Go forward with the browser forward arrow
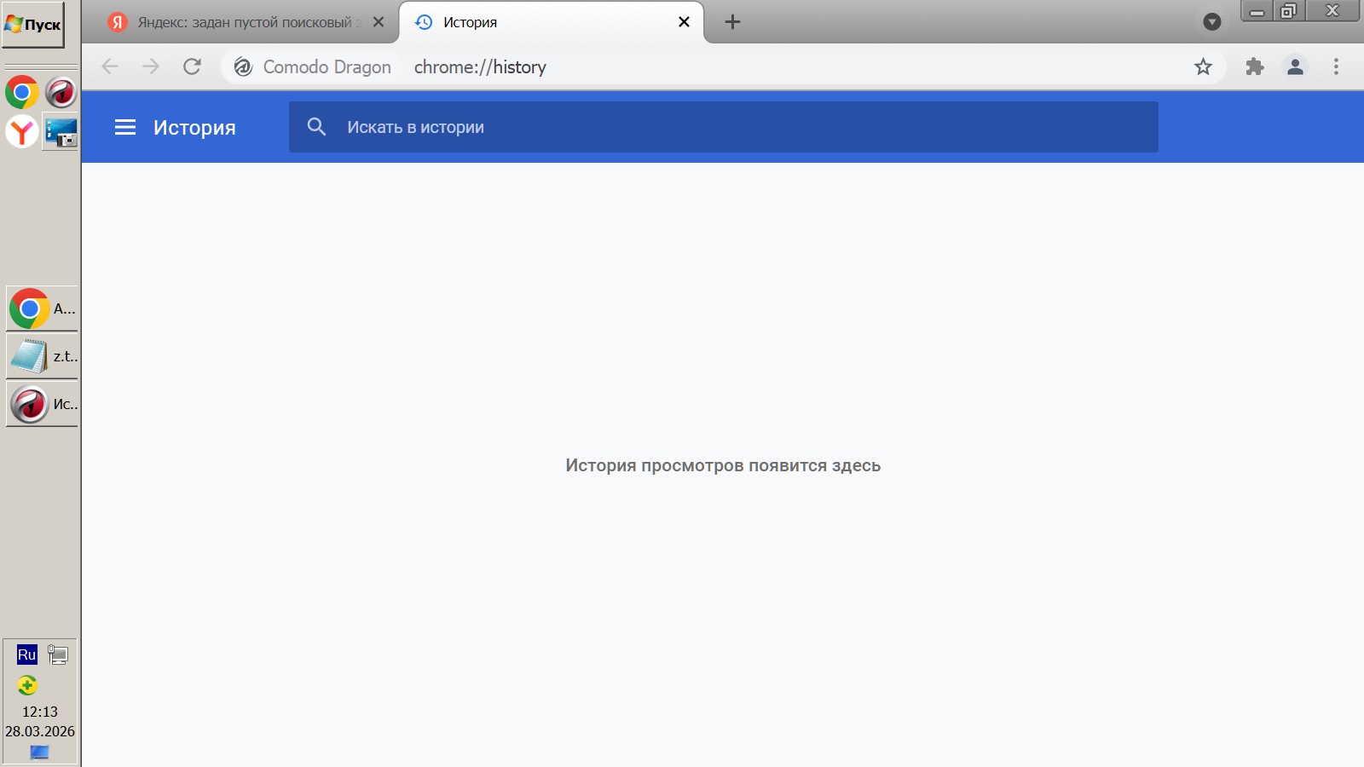The height and width of the screenshot is (767, 1364). coord(151,66)
